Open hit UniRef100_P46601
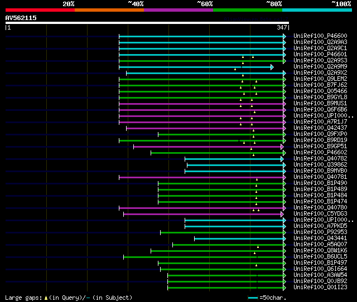357x302 pixels. click(320, 55)
